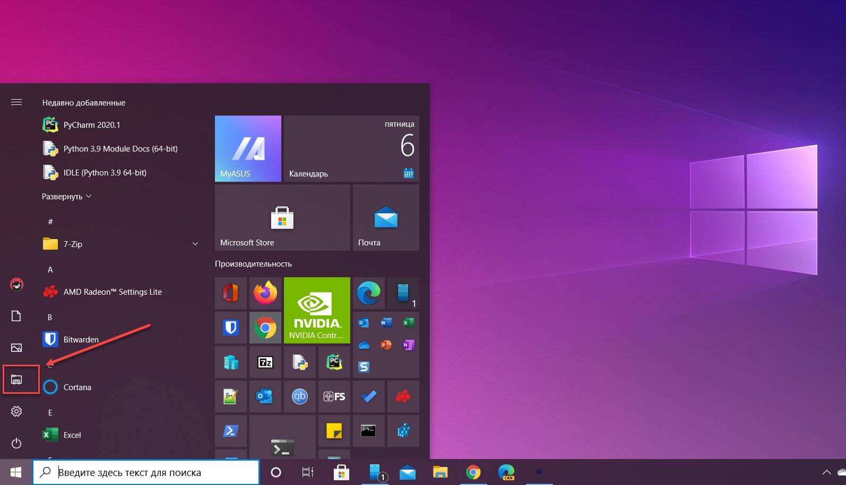Focus the taskbar search box
846x485 pixels.
click(x=146, y=472)
